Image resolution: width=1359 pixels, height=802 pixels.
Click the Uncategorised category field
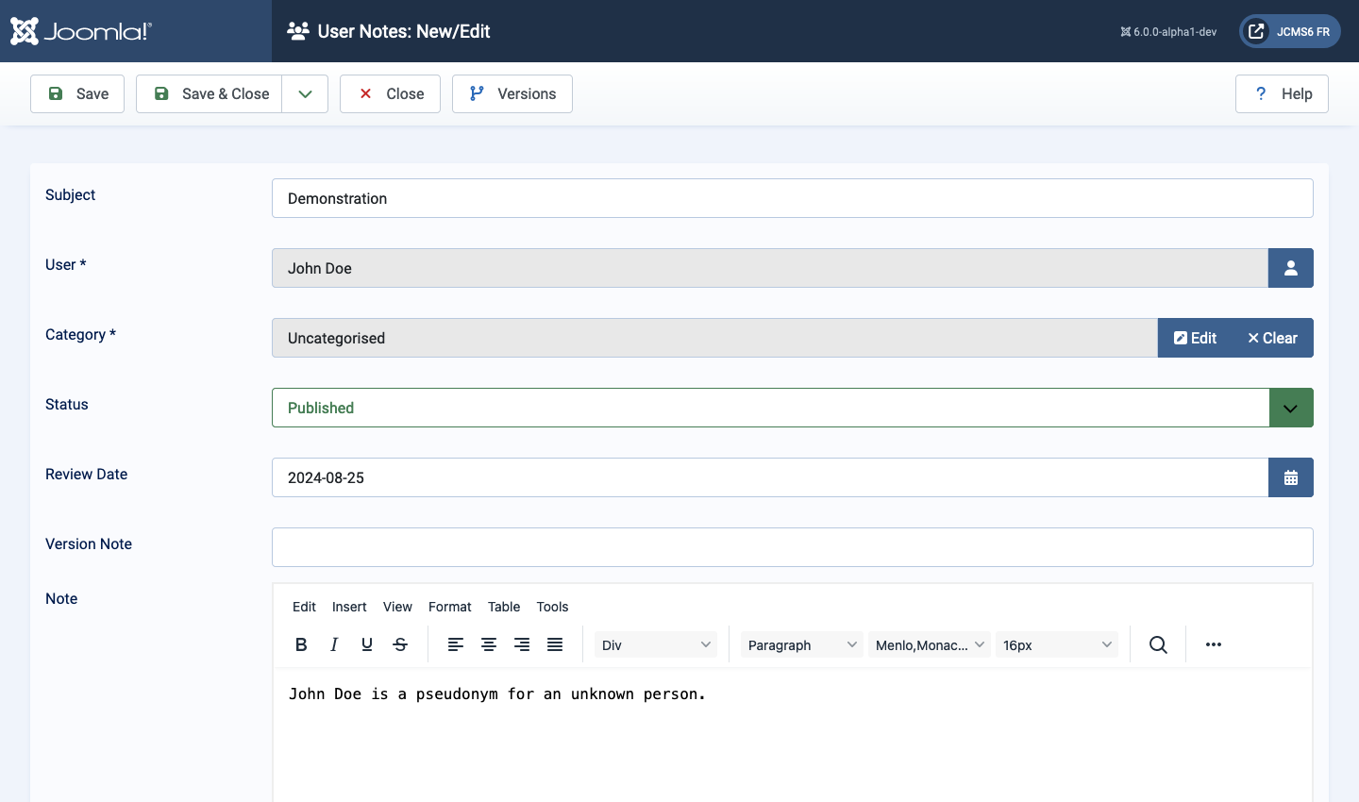714,338
